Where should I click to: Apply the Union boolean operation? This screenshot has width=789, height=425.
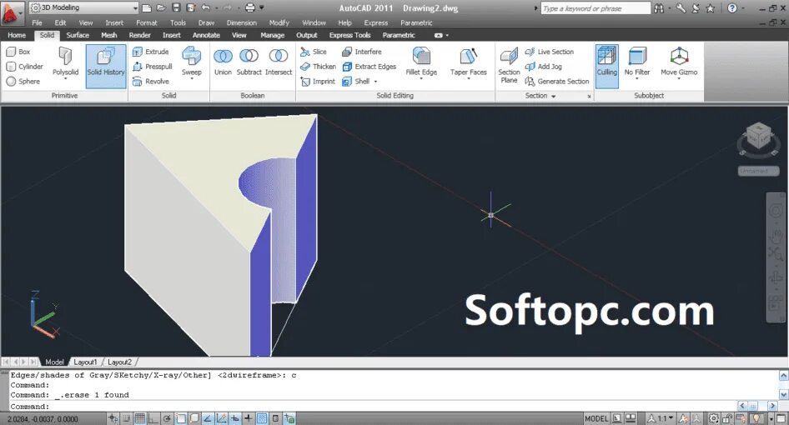223,62
